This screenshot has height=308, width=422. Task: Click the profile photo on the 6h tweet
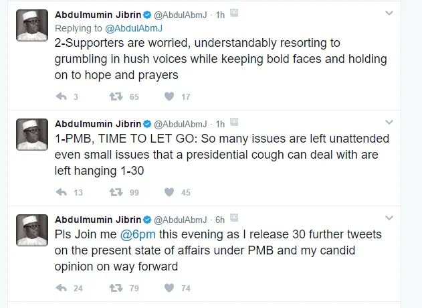(x=31, y=230)
